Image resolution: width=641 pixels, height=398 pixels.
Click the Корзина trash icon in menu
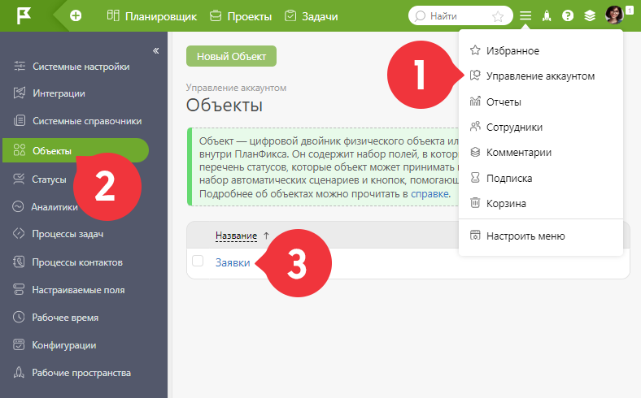click(x=475, y=202)
